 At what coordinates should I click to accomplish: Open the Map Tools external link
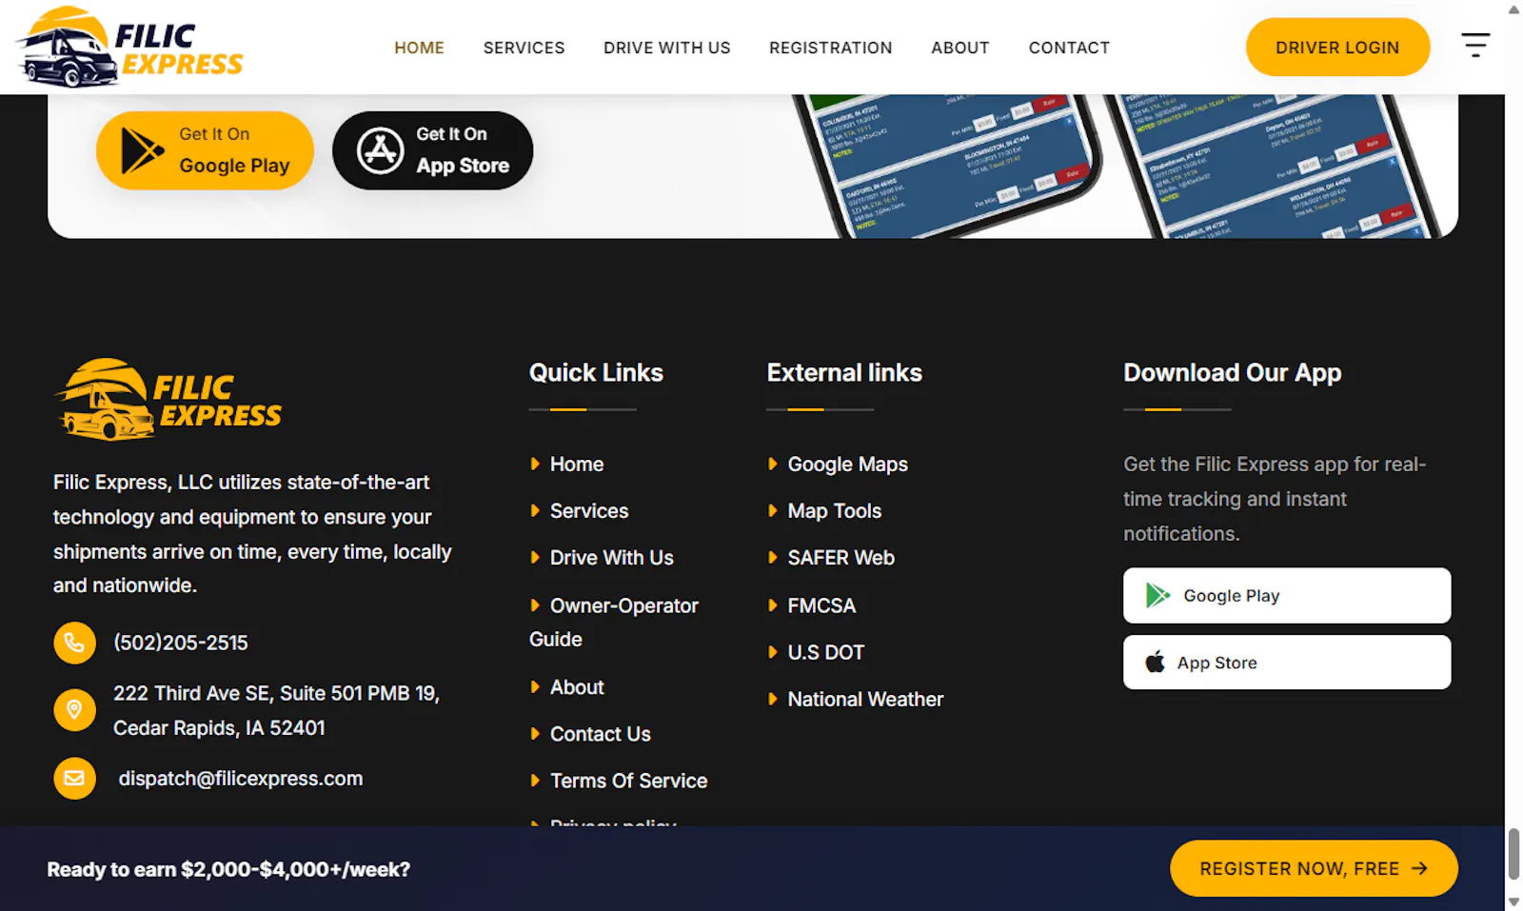[x=834, y=511]
